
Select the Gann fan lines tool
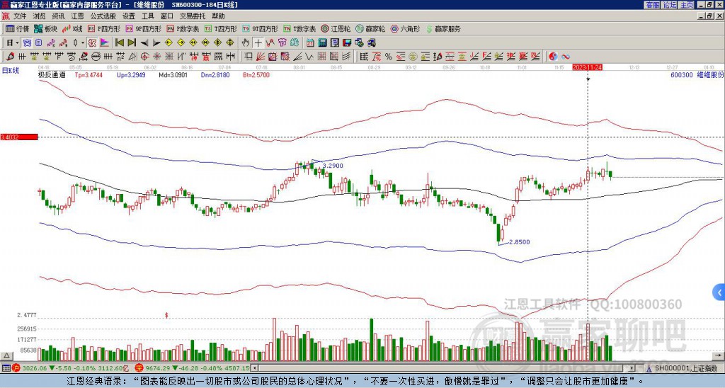261,57
